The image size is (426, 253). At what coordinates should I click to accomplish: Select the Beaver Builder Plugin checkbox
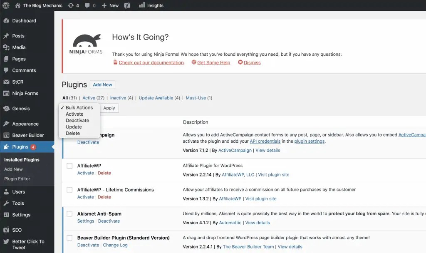pyautogui.click(x=69, y=237)
